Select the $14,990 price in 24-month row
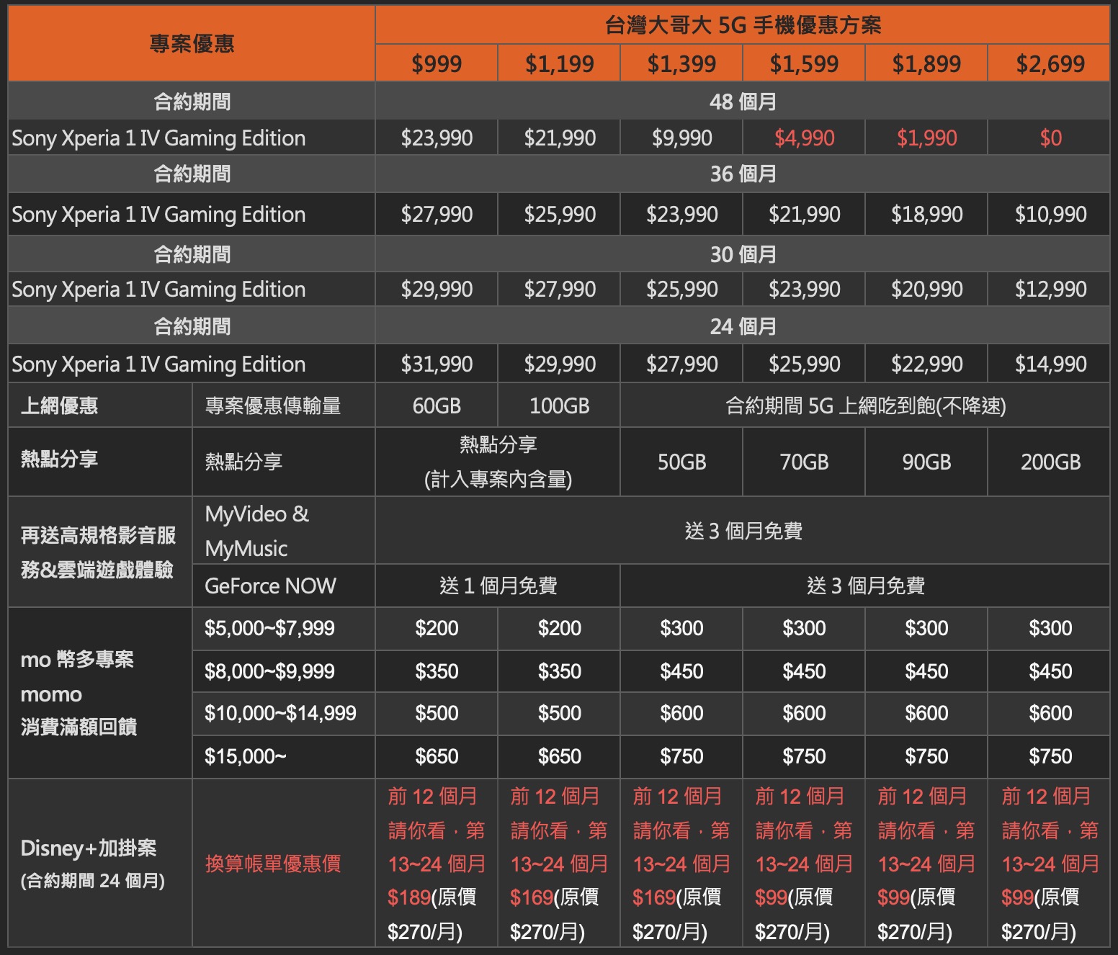This screenshot has height=955, width=1118. tap(1050, 364)
